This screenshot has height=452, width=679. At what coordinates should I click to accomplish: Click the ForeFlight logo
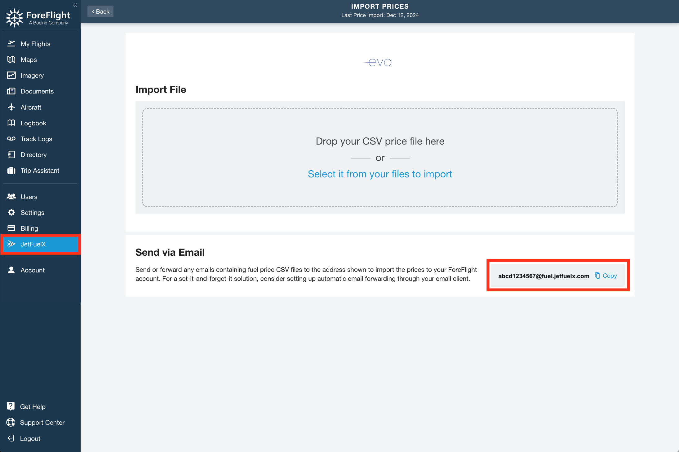pos(38,18)
